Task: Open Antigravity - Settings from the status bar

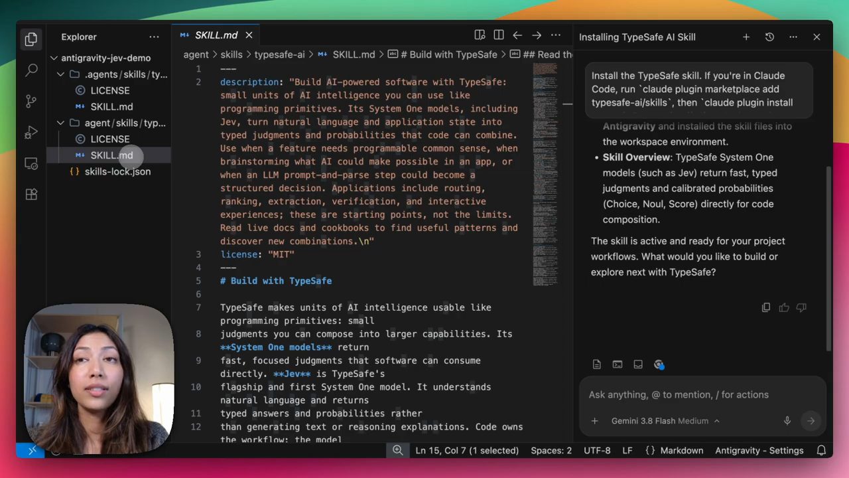Action: (759, 450)
